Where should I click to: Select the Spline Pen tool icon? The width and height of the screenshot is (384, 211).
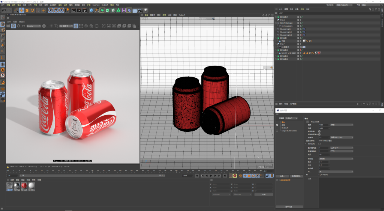point(96,10)
